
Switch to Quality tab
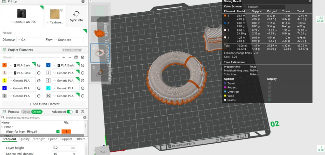click(x=24, y=139)
